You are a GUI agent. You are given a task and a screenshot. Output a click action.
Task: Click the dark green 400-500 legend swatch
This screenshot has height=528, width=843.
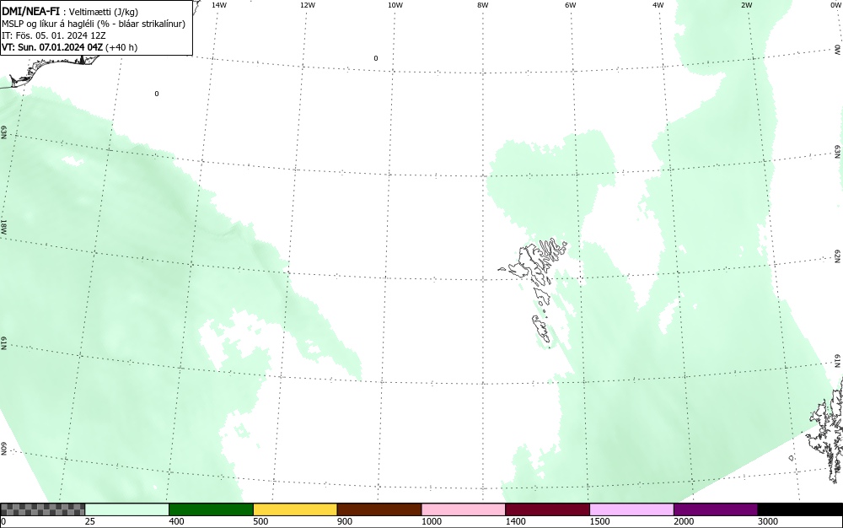pos(211,509)
